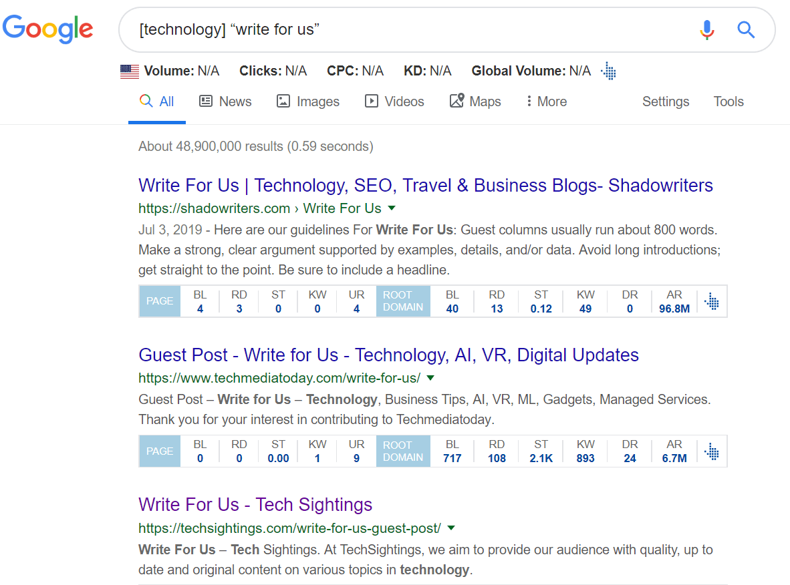Screen dimensions: 790x585
Task: Click the News tab newspaper icon
Action: (x=206, y=102)
